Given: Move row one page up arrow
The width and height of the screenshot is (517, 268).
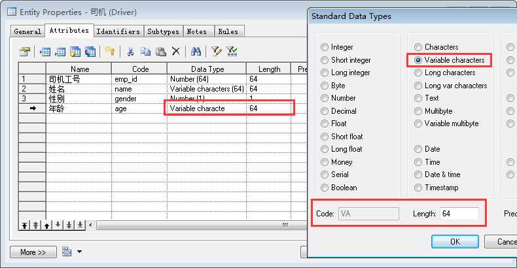Looking at the screenshot, I should pos(35,226).
